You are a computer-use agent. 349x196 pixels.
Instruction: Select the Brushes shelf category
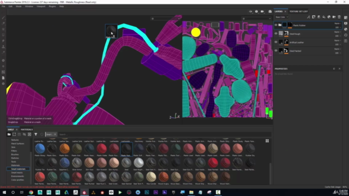(x=15, y=155)
